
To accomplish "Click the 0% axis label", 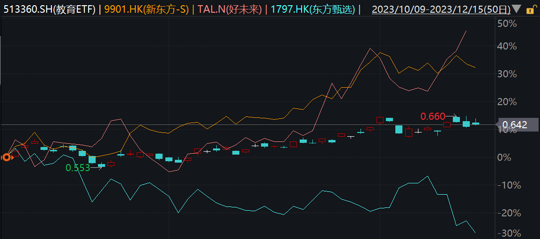I will click(505, 157).
